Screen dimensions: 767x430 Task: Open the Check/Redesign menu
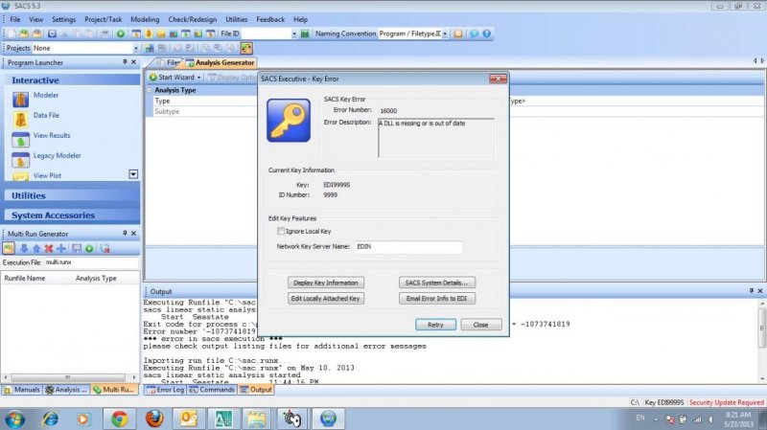[193, 19]
